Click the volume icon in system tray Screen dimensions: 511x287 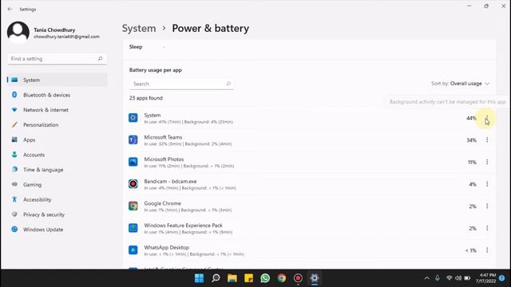458,278
